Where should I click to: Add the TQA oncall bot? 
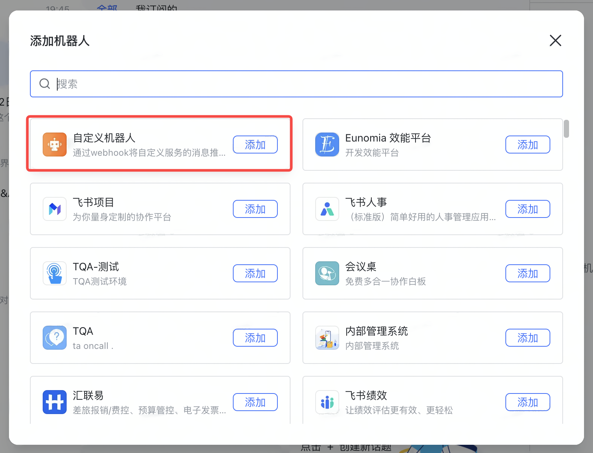tap(255, 338)
